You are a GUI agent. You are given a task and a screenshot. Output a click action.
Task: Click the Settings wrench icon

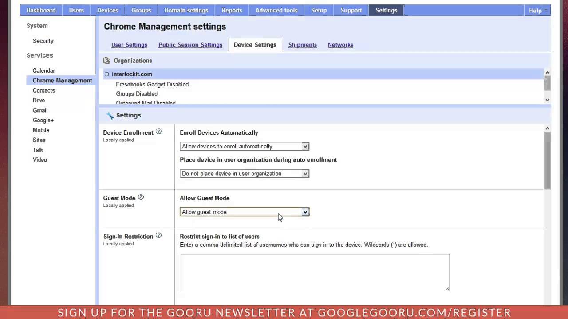click(110, 115)
